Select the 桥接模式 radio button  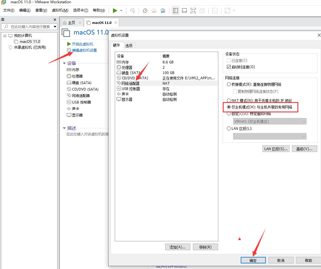click(229, 84)
